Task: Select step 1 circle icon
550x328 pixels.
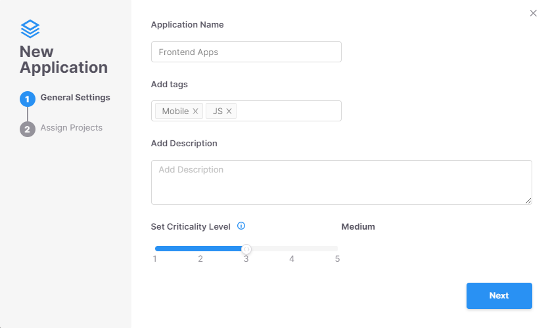Action: pos(28,99)
